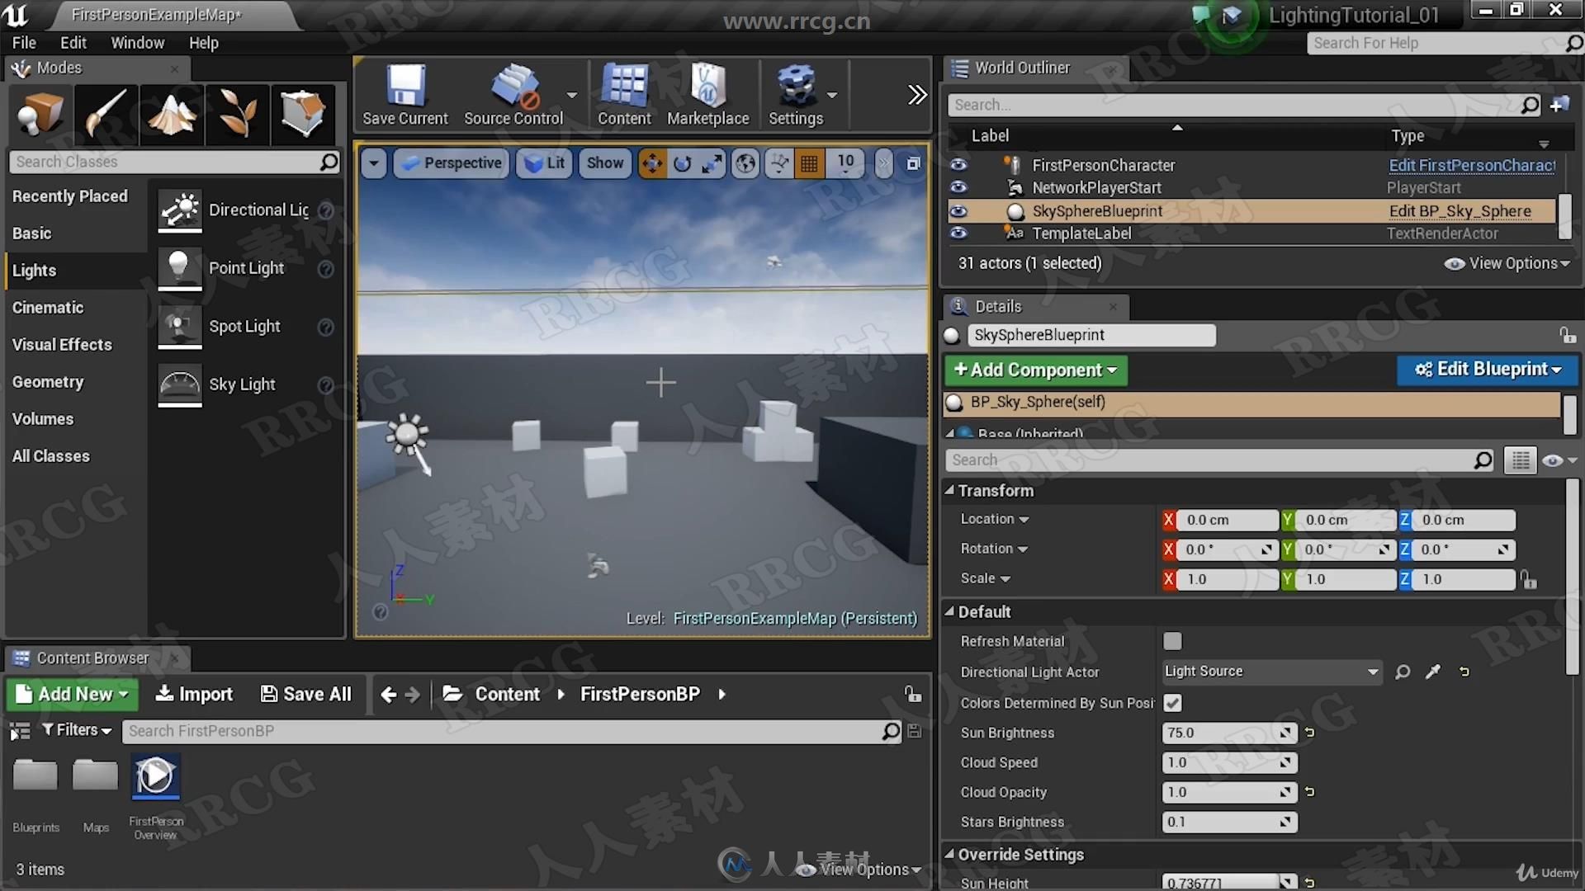Select the rotate gizmo tool in viewport
Image resolution: width=1585 pixels, height=891 pixels.
click(682, 163)
